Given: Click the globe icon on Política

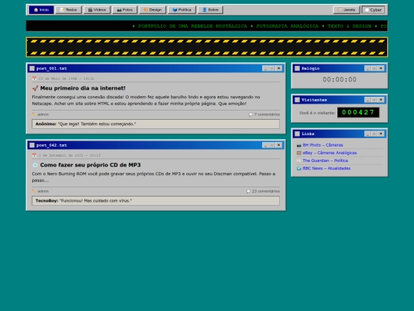Looking at the screenshot, I should pyautogui.click(x=175, y=10).
